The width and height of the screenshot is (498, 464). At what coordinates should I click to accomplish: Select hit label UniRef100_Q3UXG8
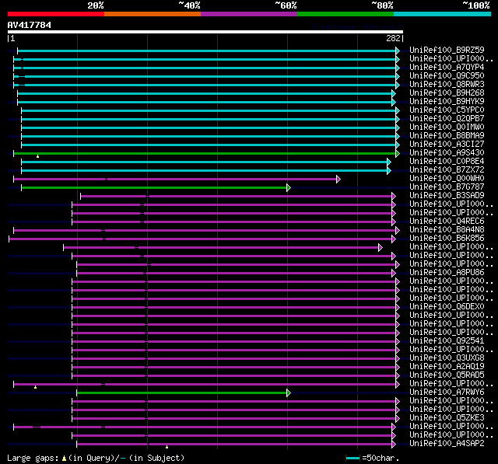[x=447, y=358]
